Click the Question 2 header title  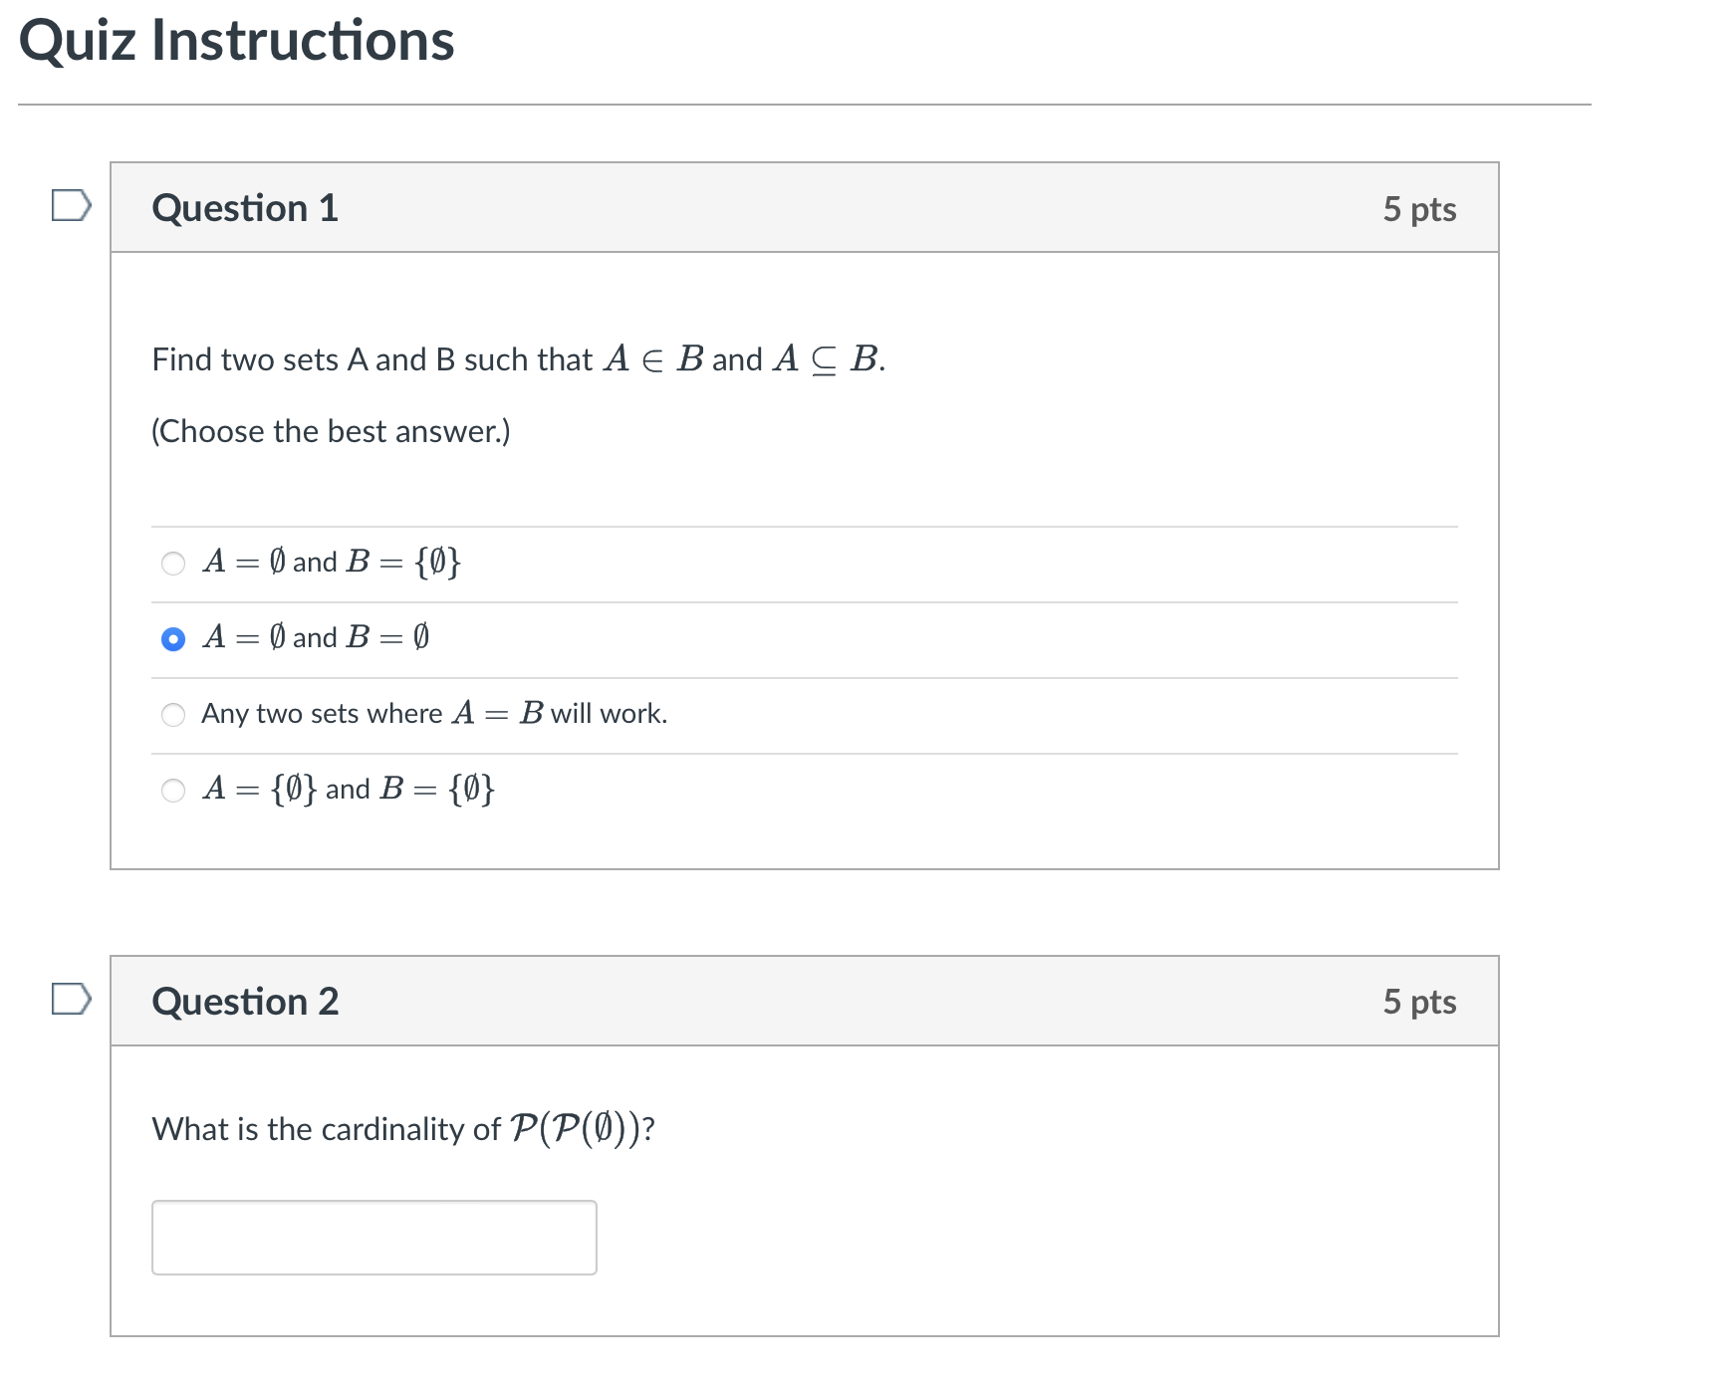click(245, 1002)
